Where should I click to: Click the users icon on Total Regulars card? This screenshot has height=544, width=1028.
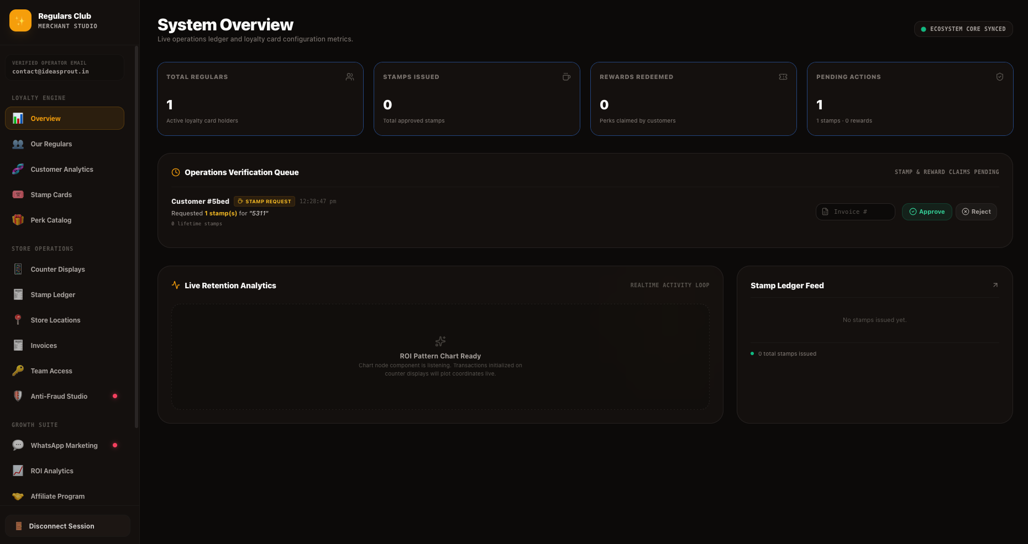pyautogui.click(x=350, y=77)
